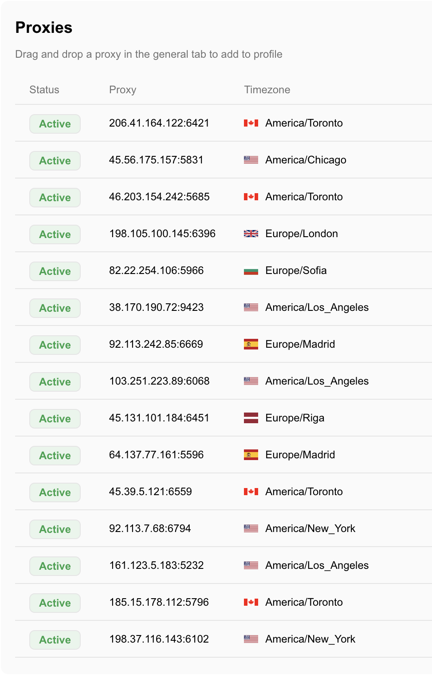432x675 pixels.
Task: Select proxy 38.170.190.72:9423
Action: pyautogui.click(x=157, y=307)
